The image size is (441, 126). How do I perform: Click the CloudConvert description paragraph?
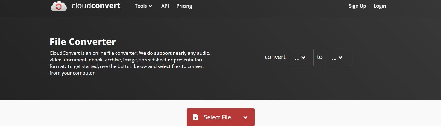(x=130, y=62)
